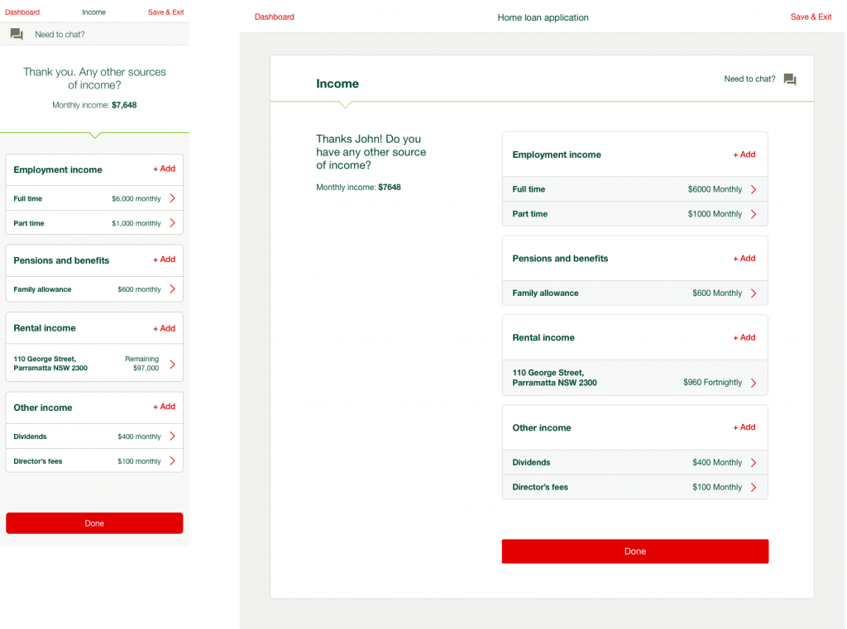Add Pensions and benefits in desktop panel
This screenshot has width=847, height=629.
pos(744,259)
